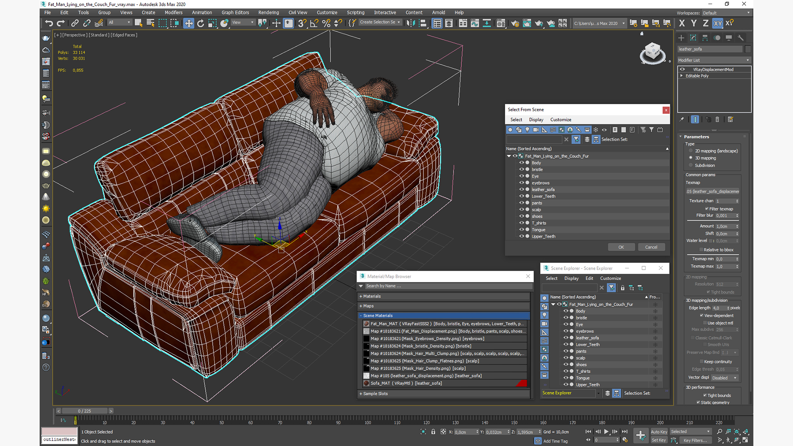Toggle Filter texmap checkbox

(707, 209)
